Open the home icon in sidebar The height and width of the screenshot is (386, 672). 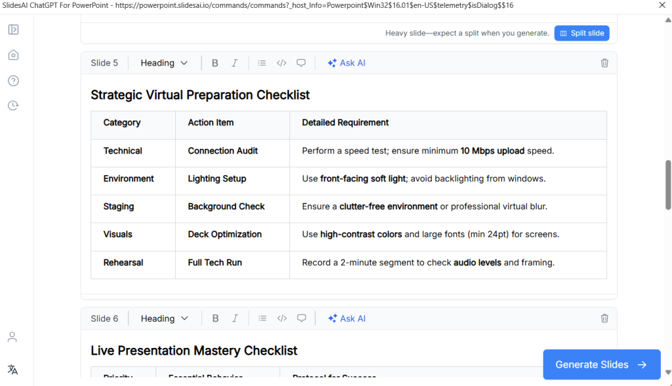click(x=13, y=55)
